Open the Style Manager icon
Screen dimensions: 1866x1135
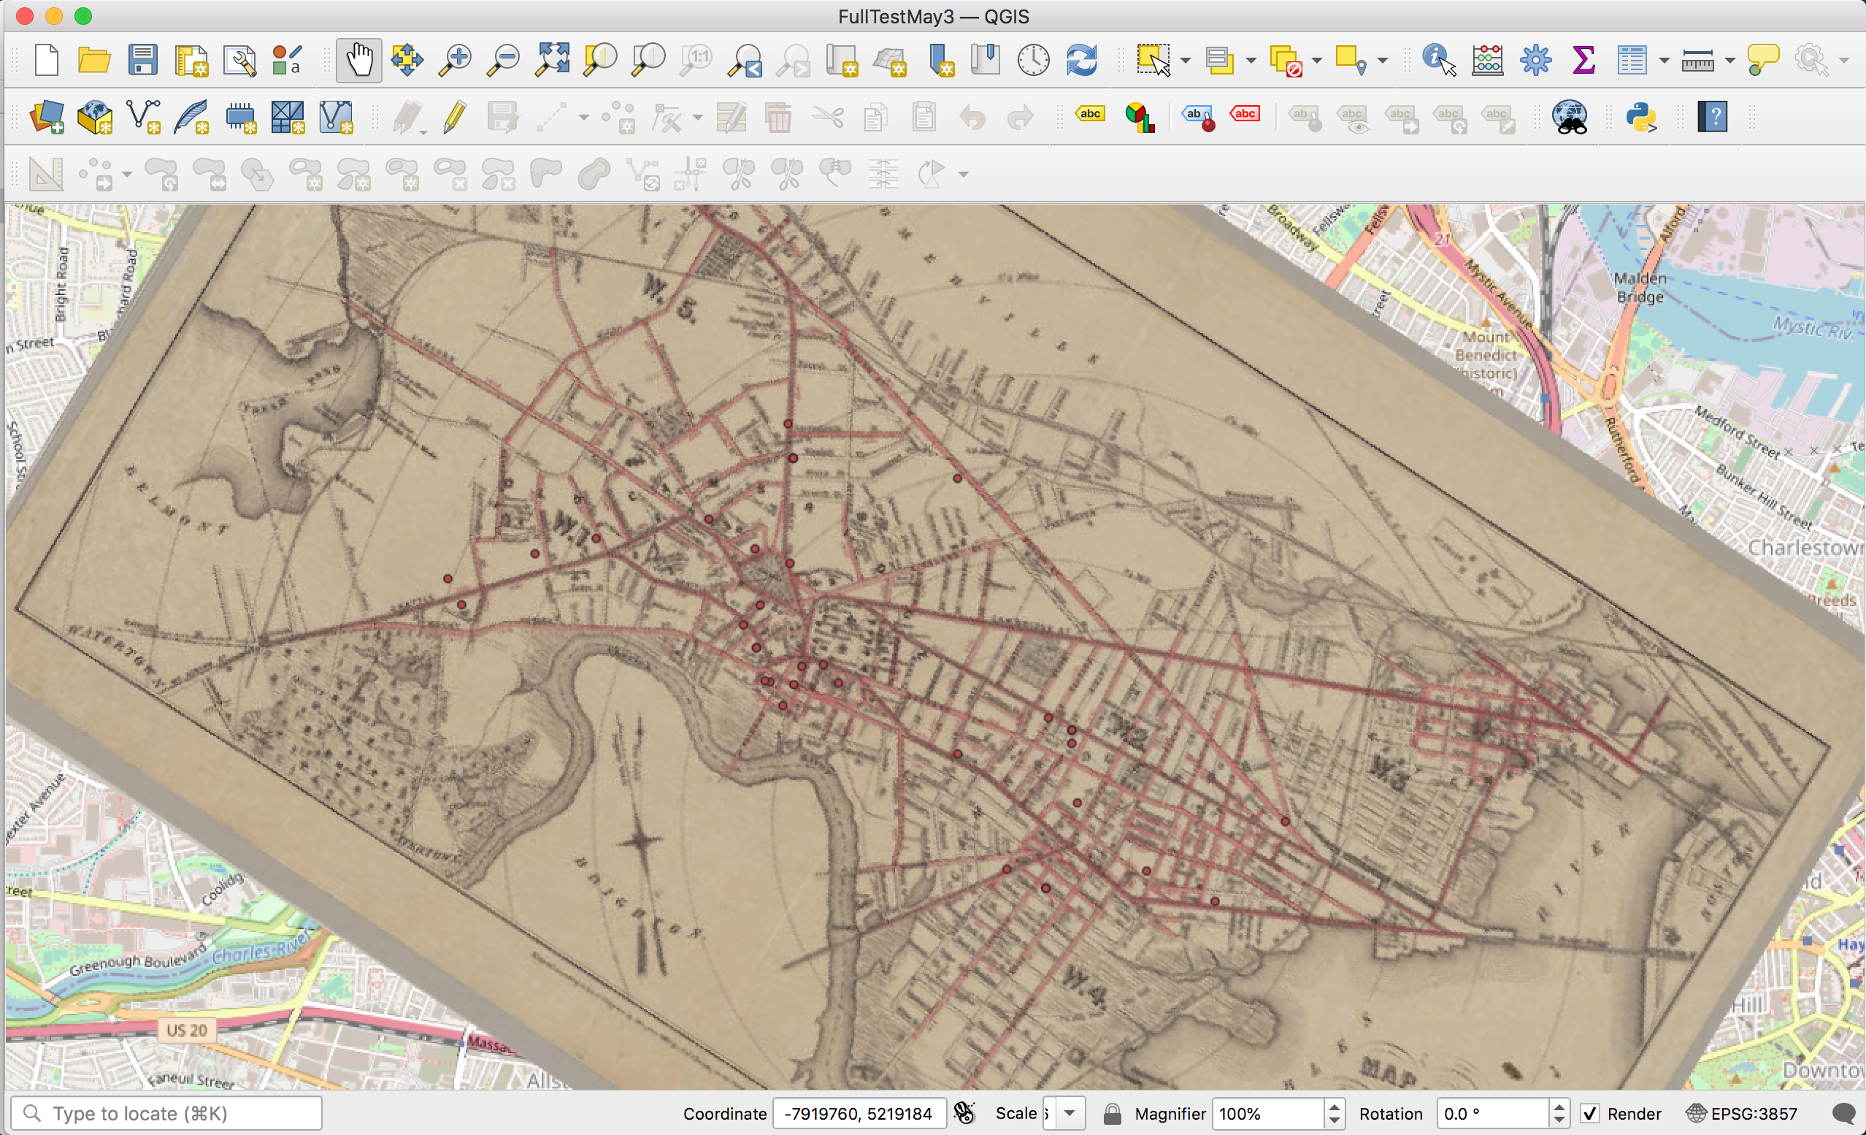(287, 60)
